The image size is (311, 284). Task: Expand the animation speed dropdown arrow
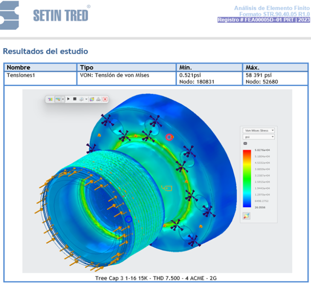[x=86, y=99]
